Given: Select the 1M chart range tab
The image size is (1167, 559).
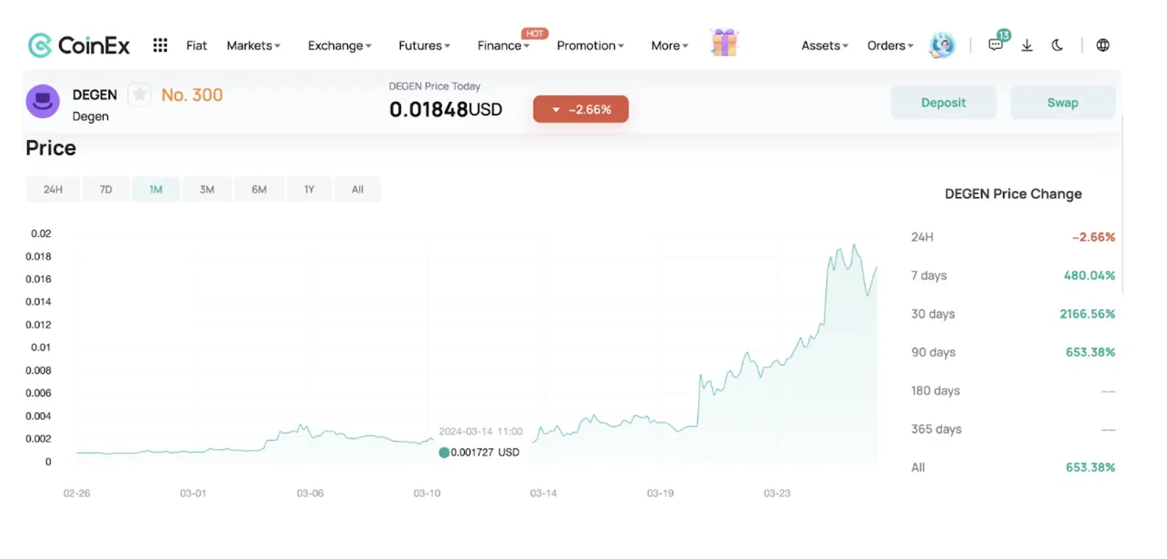Looking at the screenshot, I should click(155, 189).
